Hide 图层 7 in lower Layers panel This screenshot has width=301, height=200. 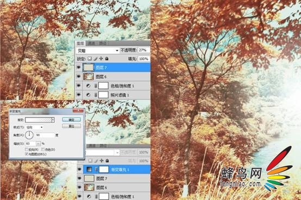coord(79,178)
